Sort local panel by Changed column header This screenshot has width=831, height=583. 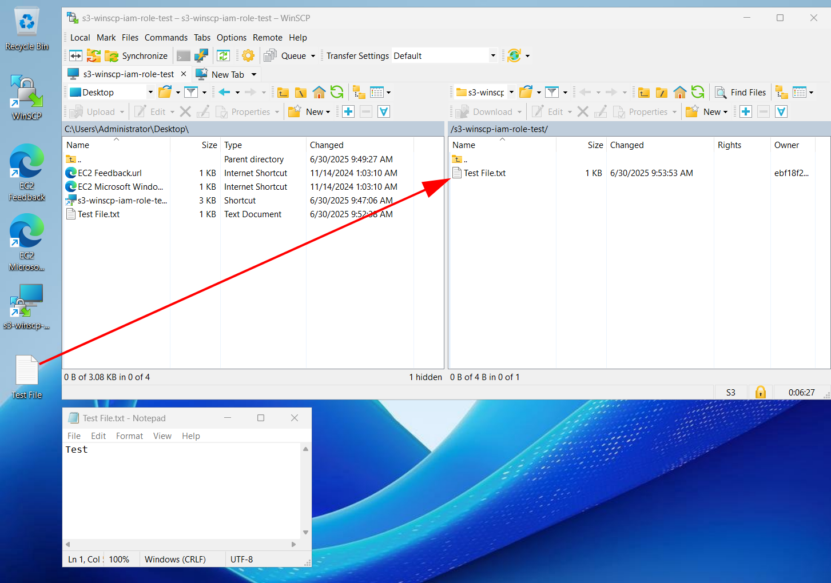click(360, 145)
